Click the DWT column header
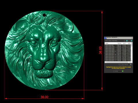This screenshot has height=103, width=138. [x=125, y=43]
